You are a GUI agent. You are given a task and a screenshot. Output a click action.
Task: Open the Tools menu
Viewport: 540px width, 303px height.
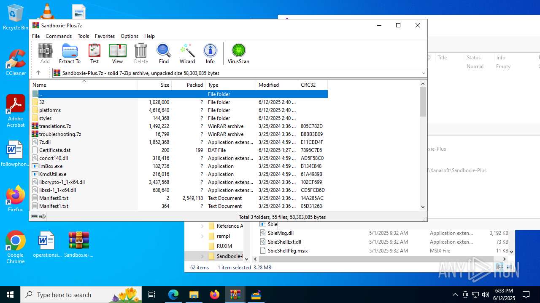tap(83, 36)
